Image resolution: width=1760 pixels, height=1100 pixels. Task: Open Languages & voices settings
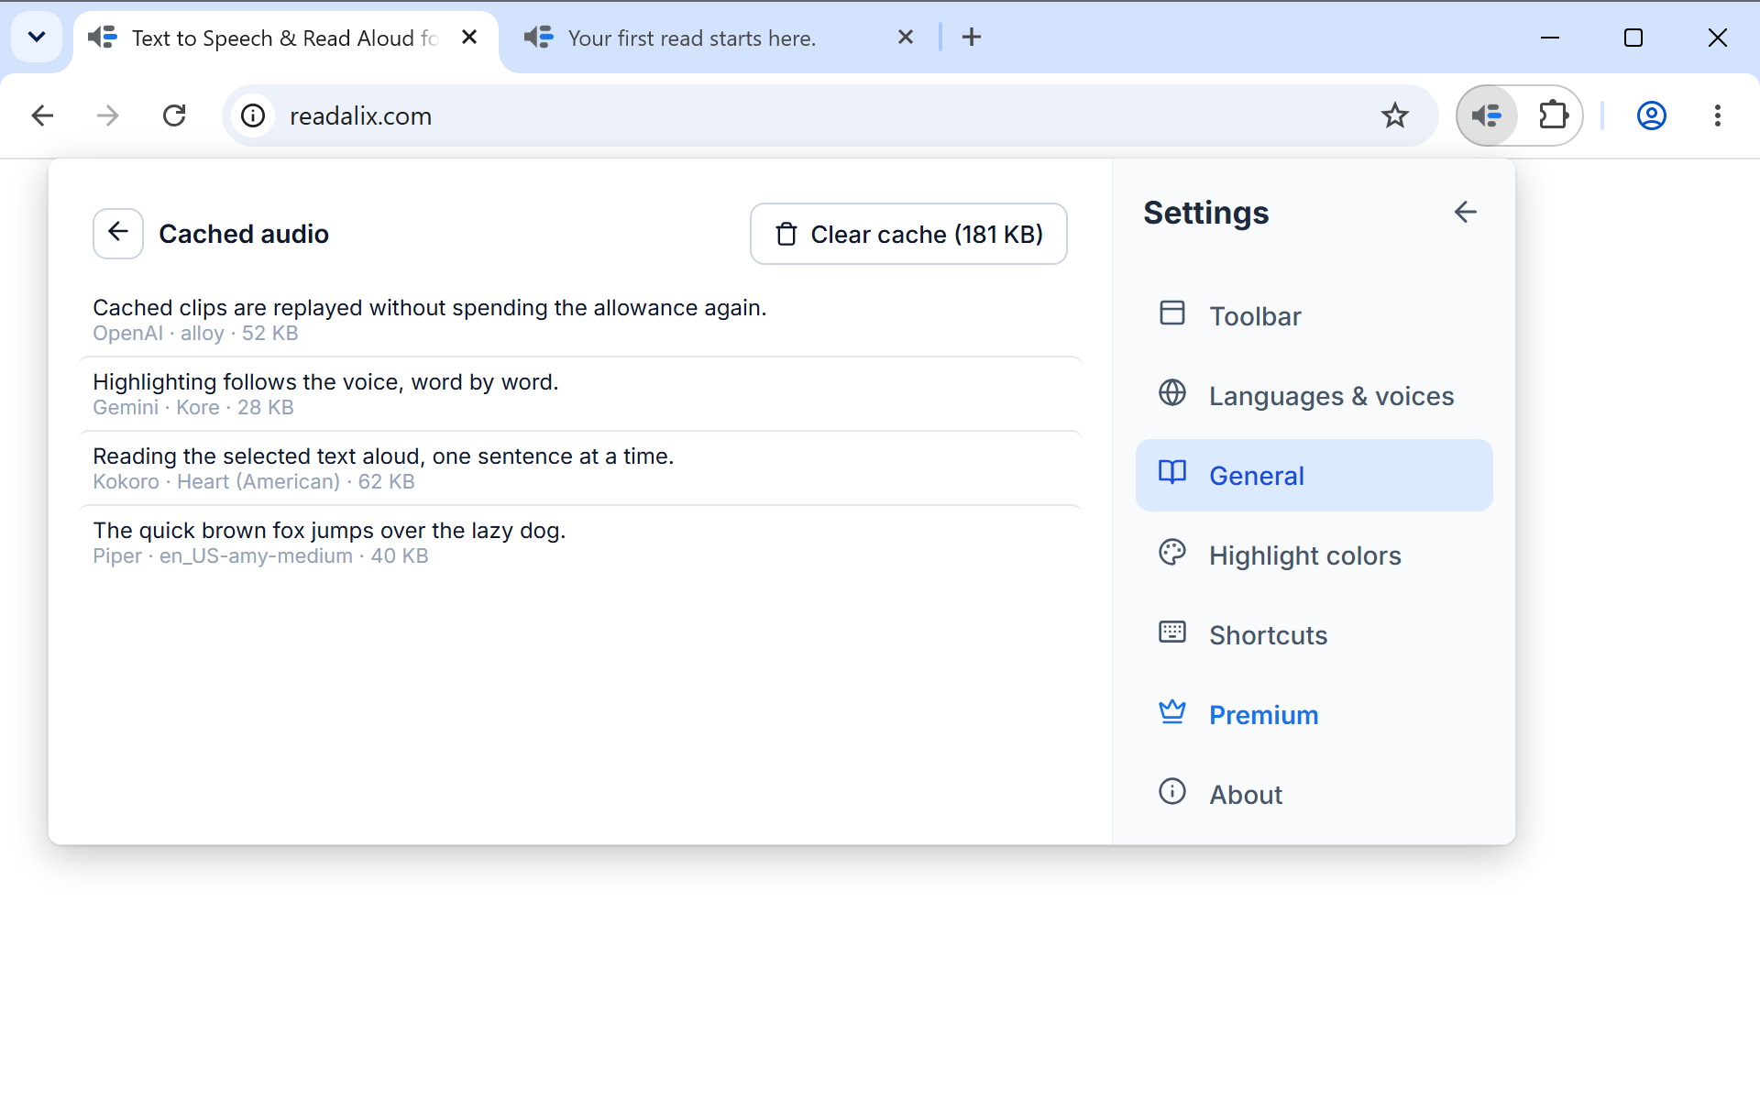click(x=1314, y=396)
